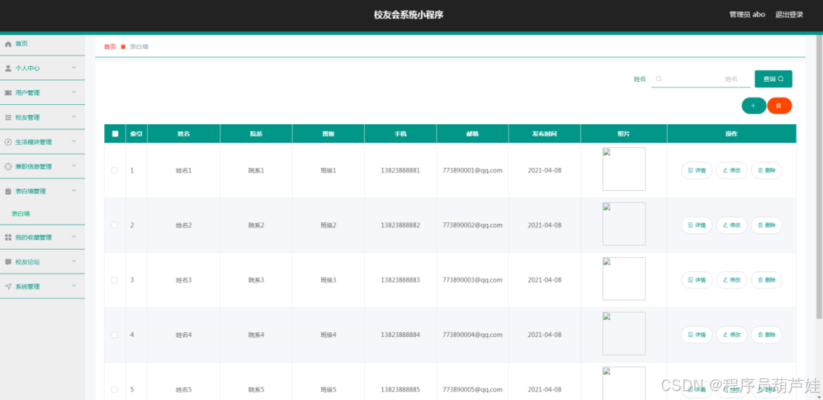This screenshot has width=823, height=400.
Task: Click the circular icon beside 兼职信息管理
Action: (x=8, y=167)
